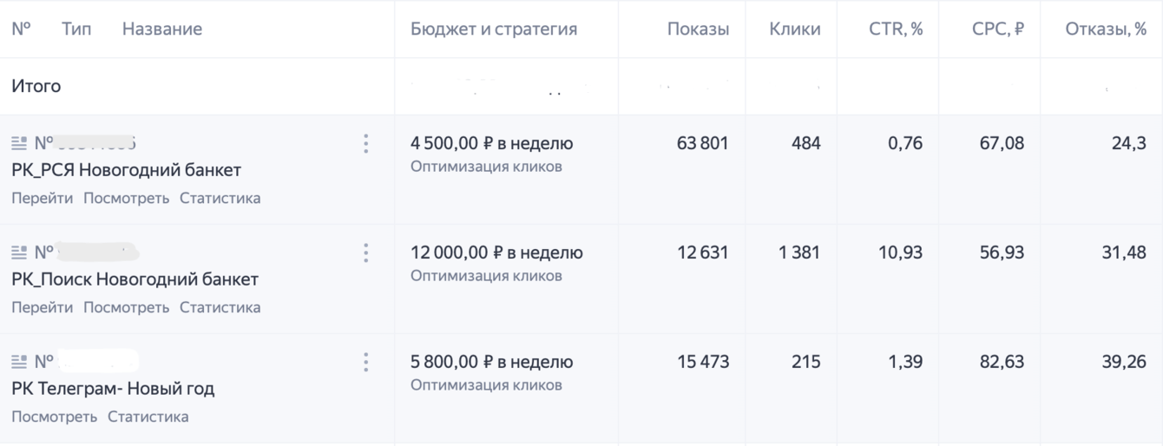1163x446 pixels.
Task: Click Посмотреть under РК Телеграм- Новый год
Action: [54, 416]
